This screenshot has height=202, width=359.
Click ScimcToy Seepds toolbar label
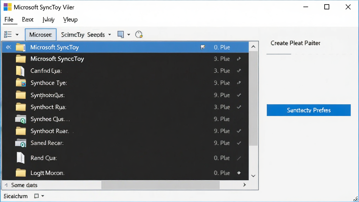[83, 35]
